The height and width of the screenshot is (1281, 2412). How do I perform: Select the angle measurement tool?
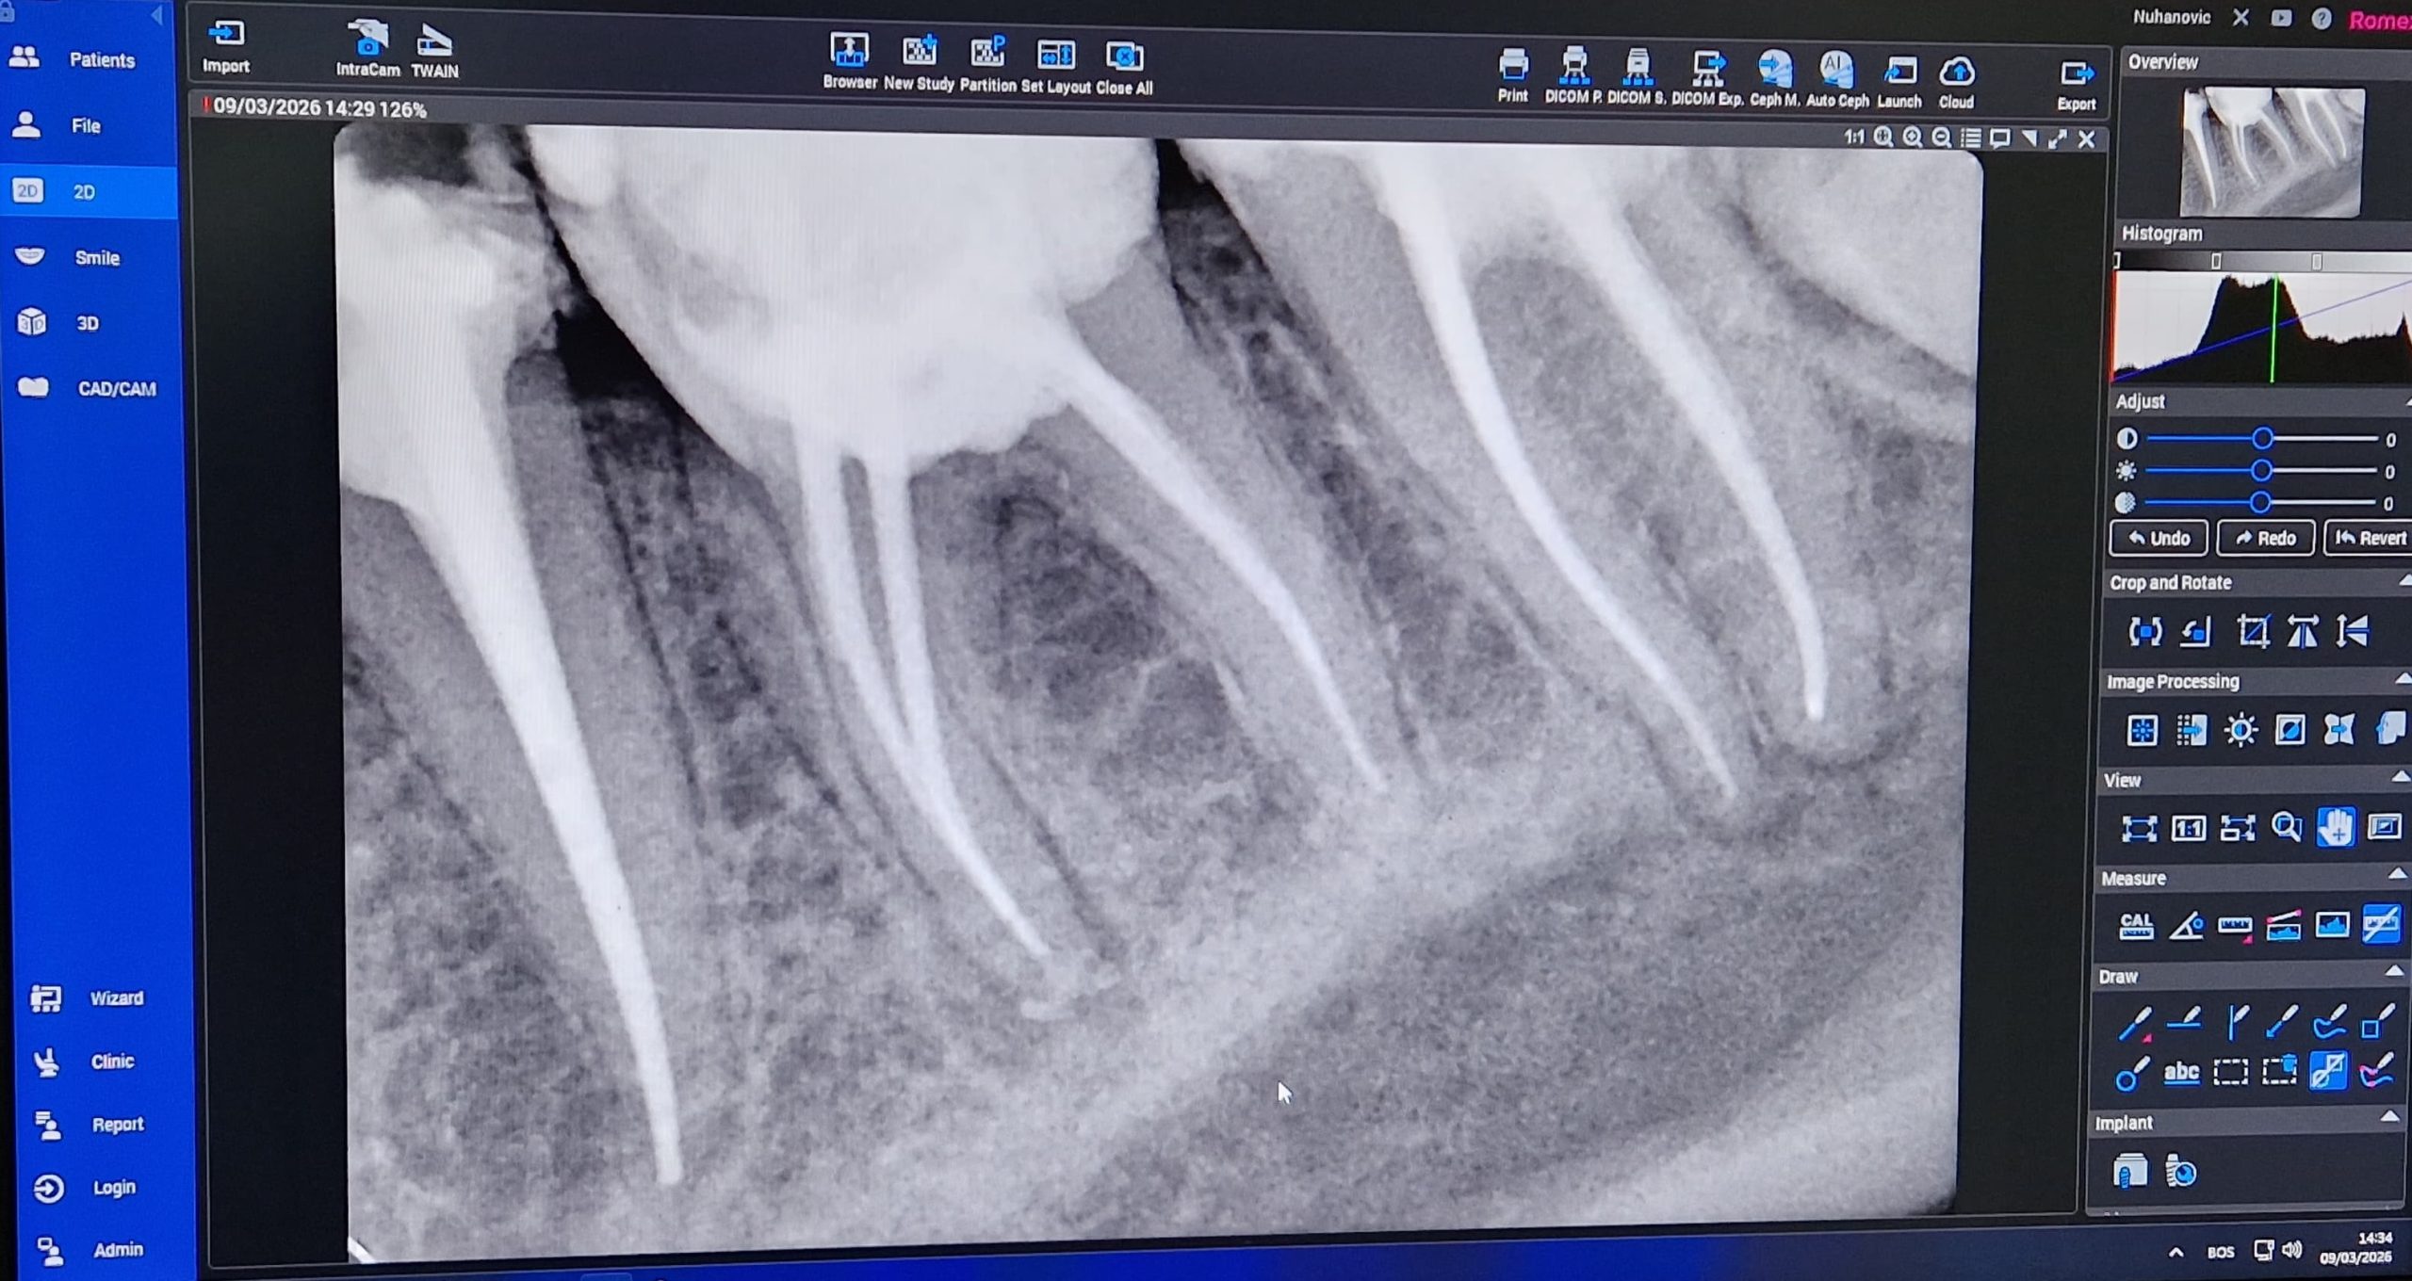(x=2185, y=926)
